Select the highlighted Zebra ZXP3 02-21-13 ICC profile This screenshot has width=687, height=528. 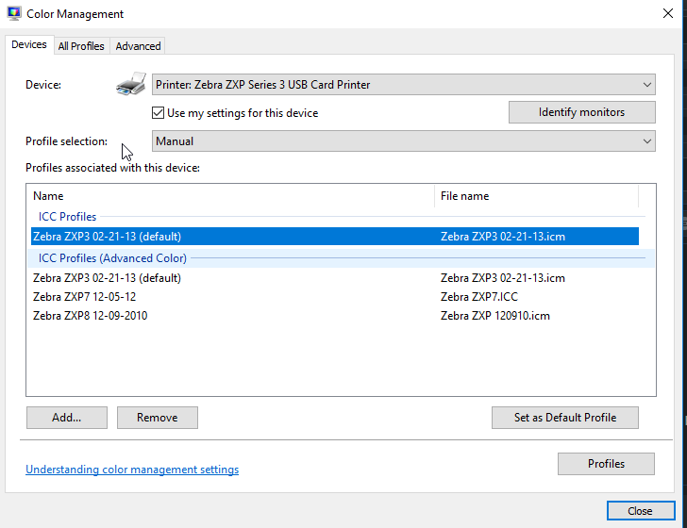click(x=107, y=237)
